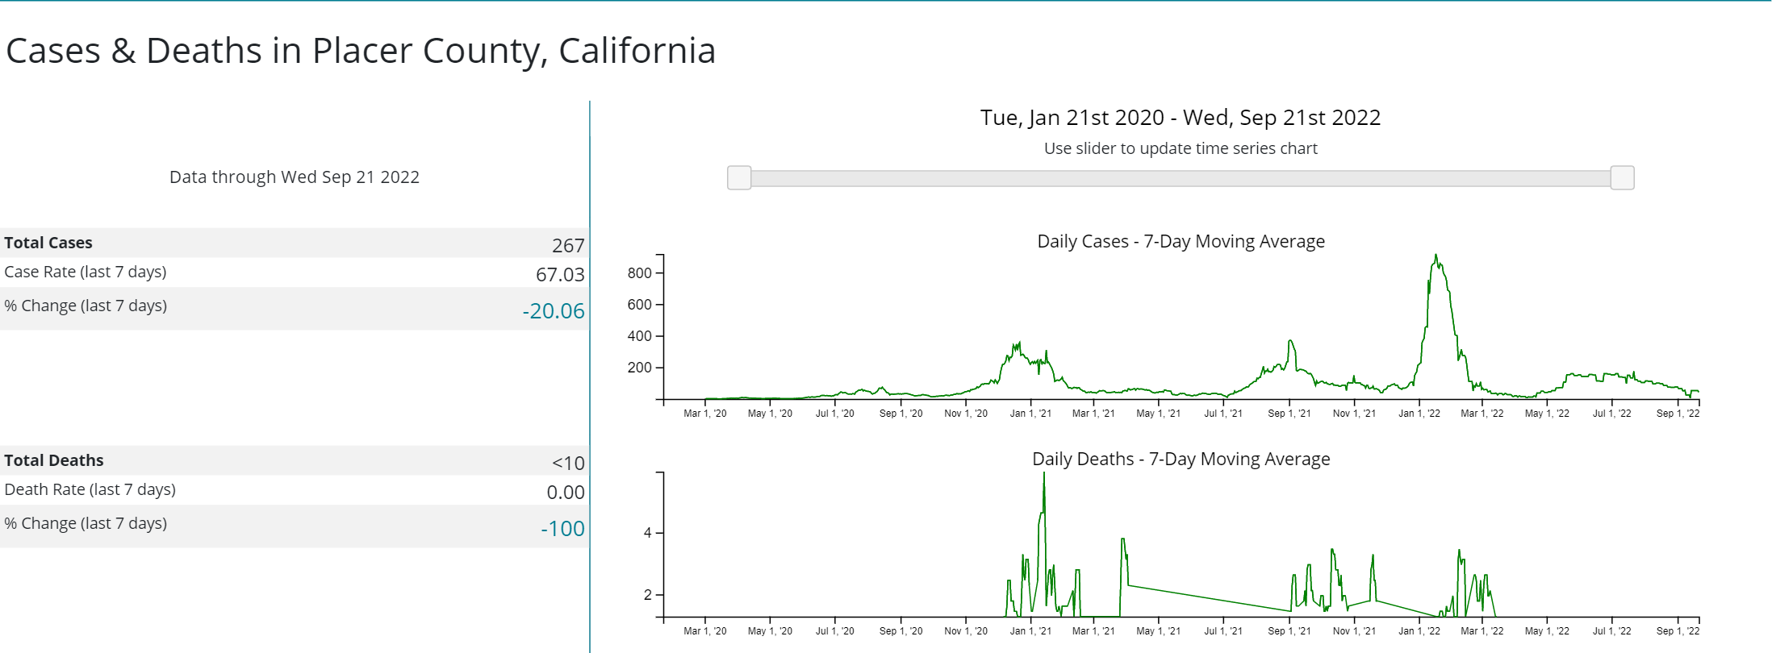Click the date range heading above the slider

point(1181,118)
